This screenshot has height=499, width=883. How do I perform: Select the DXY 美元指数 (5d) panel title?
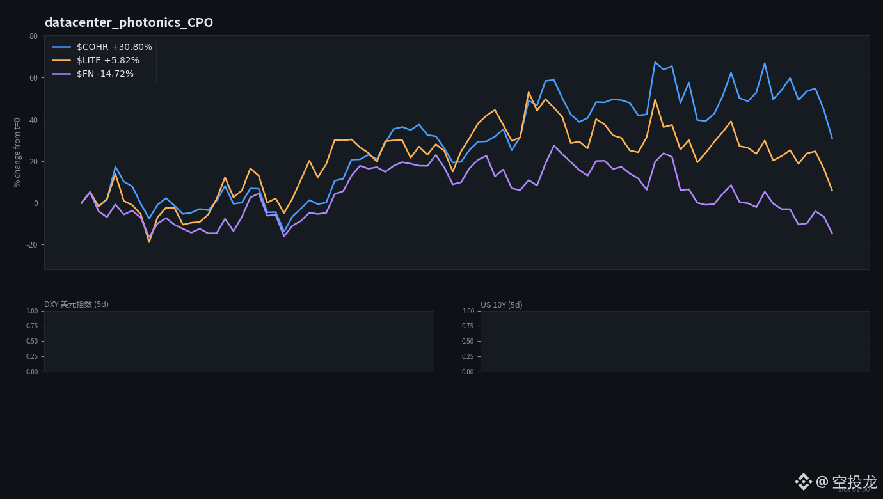pos(76,305)
